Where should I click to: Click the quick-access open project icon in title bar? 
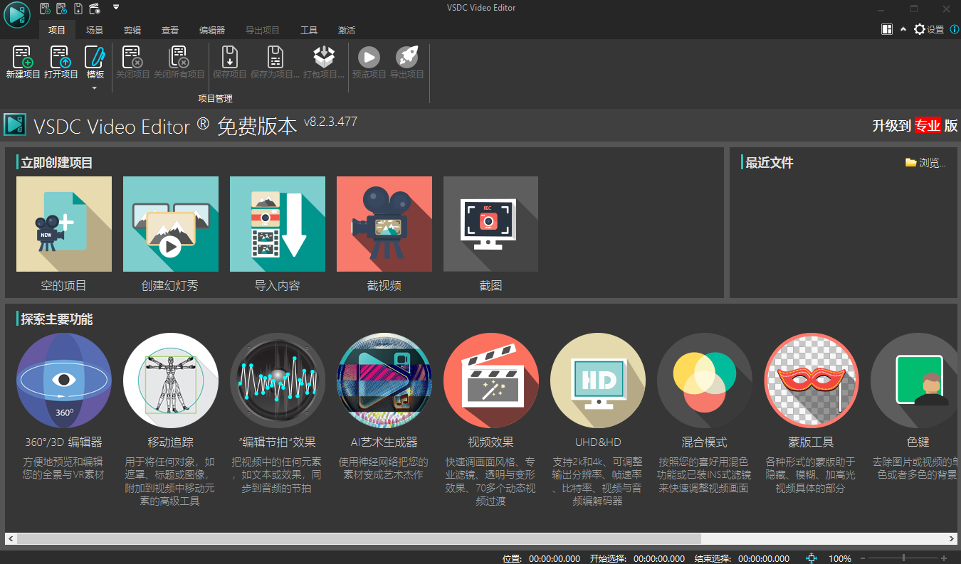pos(62,9)
